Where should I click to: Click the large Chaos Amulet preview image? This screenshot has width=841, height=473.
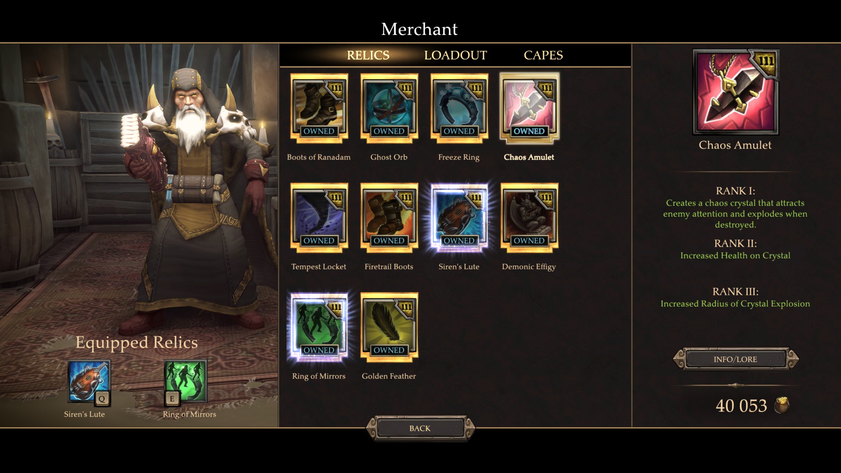(735, 92)
